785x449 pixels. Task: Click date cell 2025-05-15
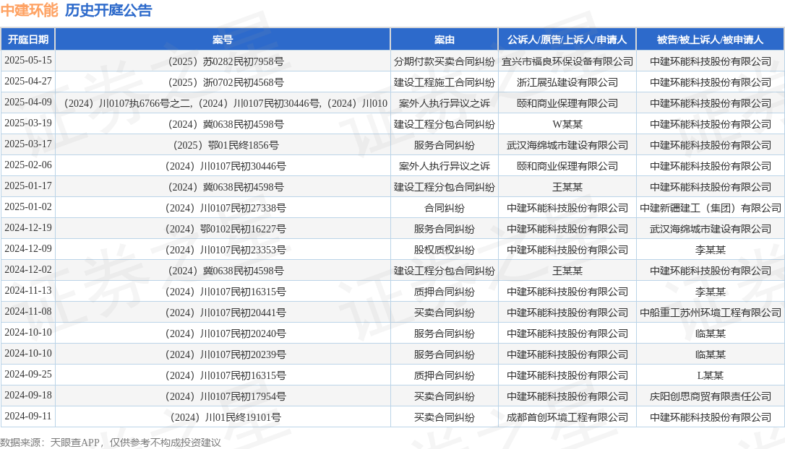point(28,61)
